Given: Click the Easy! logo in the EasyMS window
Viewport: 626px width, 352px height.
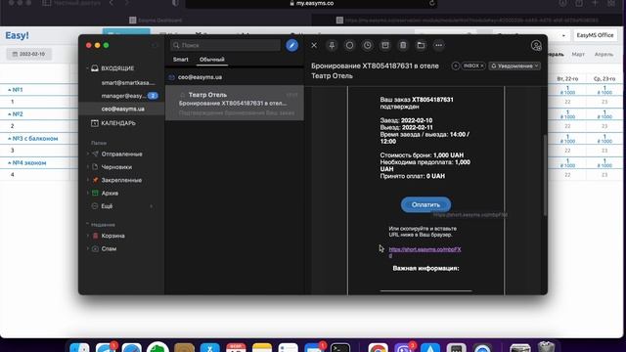Looking at the screenshot, I should tap(17, 35).
